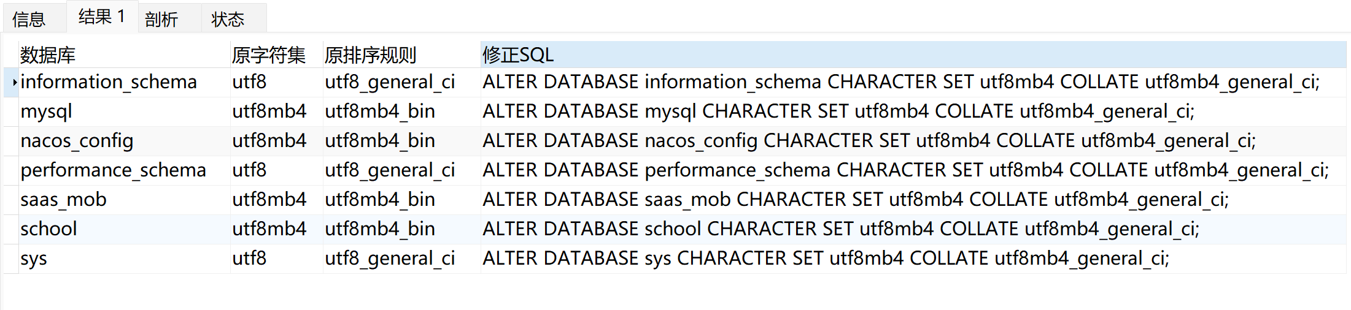Select the nacos_config database cell
Screen dimensions: 1351x310
[x=124, y=141]
